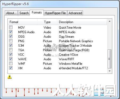Select the 'TGA' format name
The width and height of the screenshot is (120, 99).
click(x=21, y=50)
